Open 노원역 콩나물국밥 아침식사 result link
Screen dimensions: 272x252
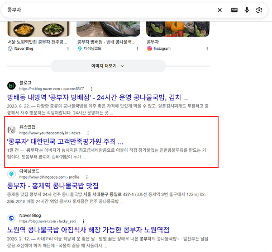[88, 230]
